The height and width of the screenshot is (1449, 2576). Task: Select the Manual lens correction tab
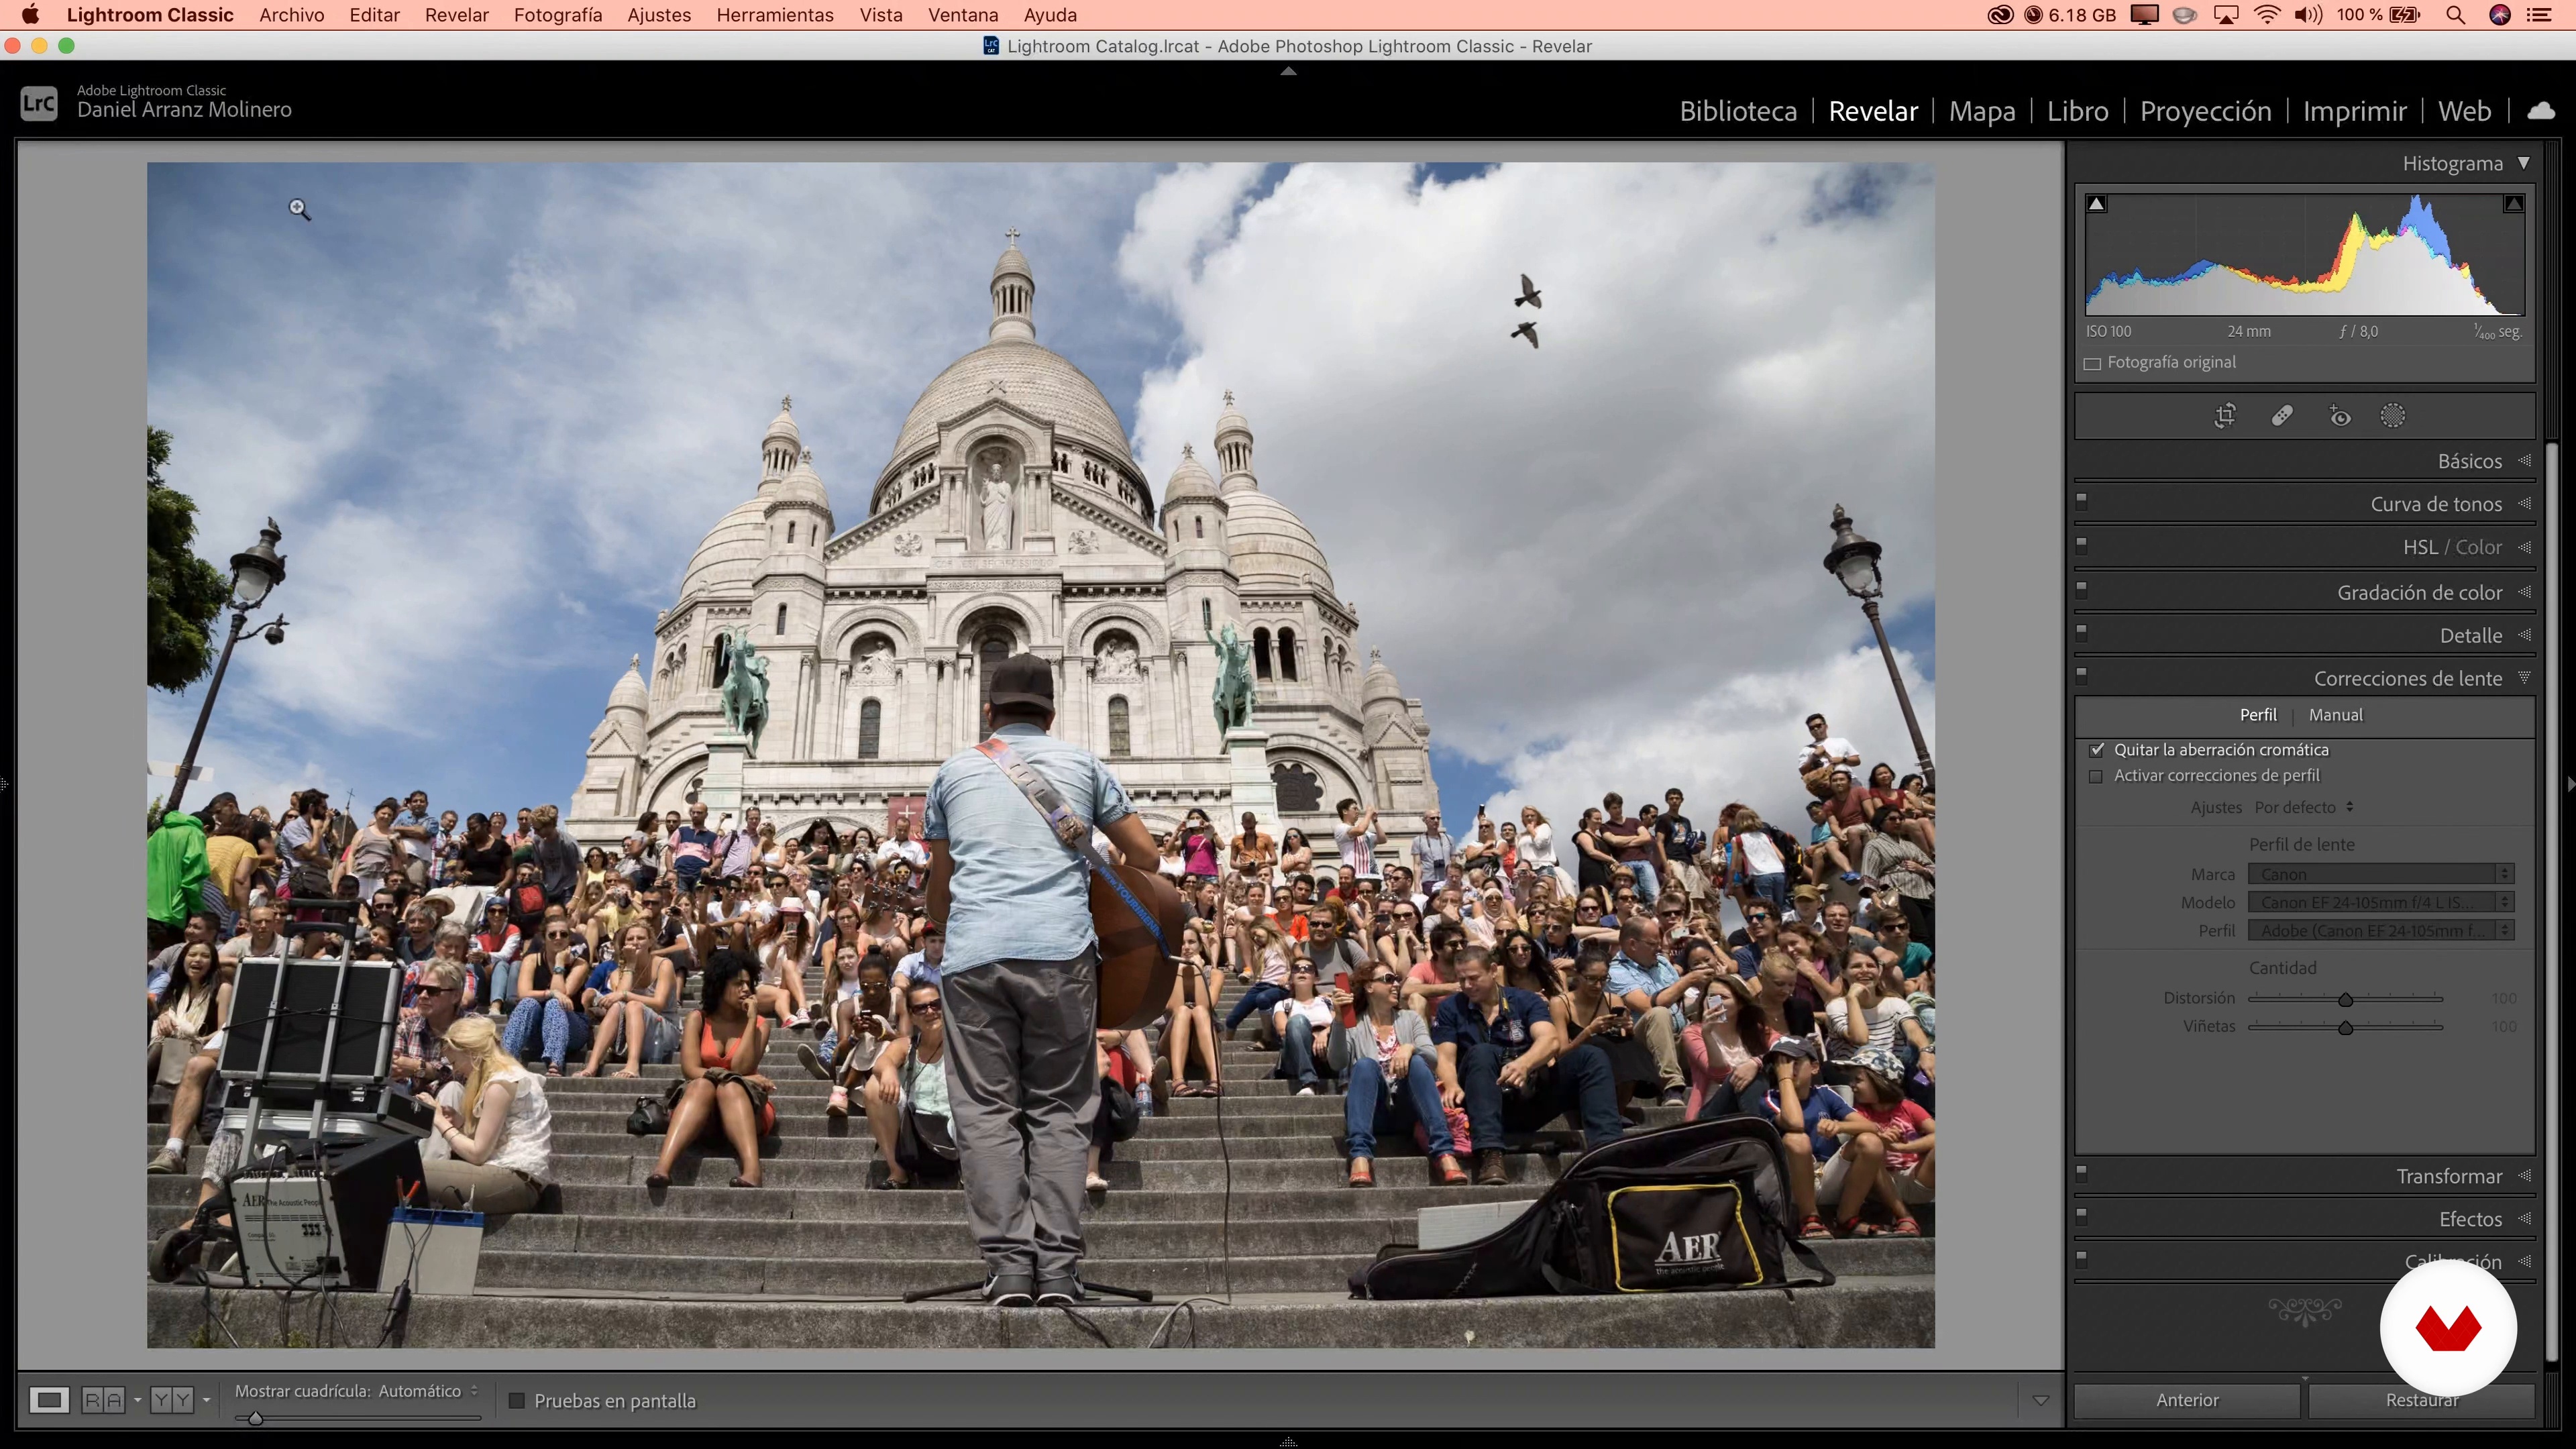point(2335,715)
